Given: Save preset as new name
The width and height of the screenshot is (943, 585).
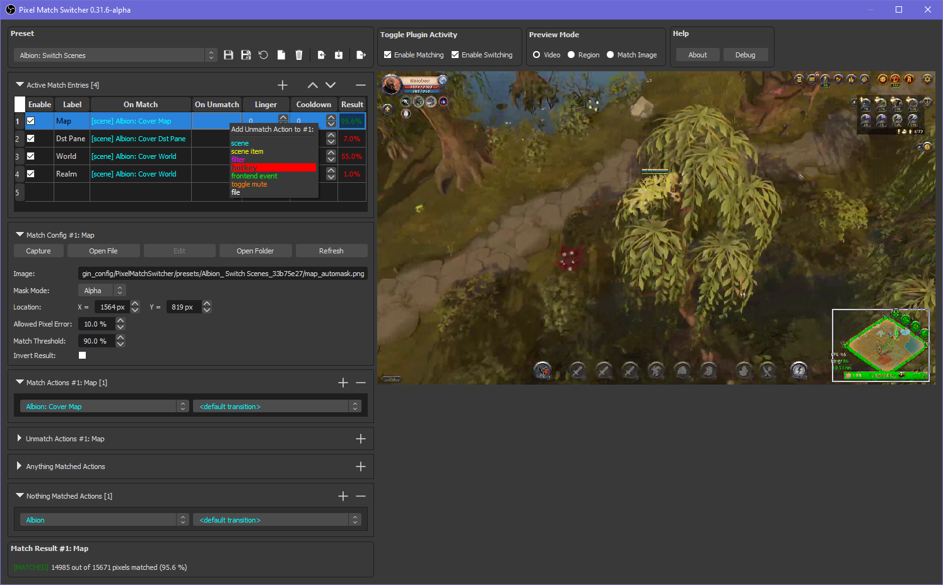Looking at the screenshot, I should point(246,55).
